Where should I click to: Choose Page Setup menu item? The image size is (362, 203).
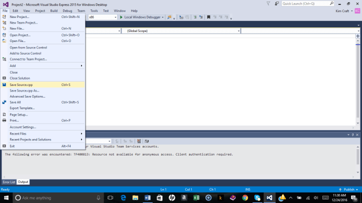43,114
